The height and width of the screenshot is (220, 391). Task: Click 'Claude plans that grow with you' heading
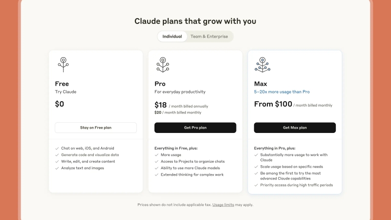pos(195,21)
